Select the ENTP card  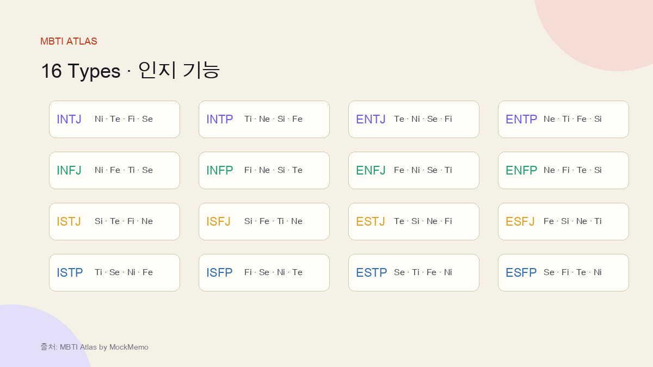tap(563, 119)
